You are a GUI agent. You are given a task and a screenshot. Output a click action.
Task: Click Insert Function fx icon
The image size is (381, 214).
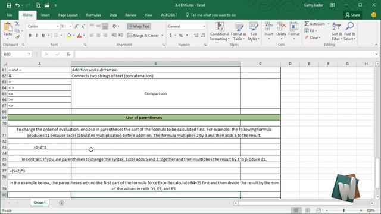click(68, 54)
